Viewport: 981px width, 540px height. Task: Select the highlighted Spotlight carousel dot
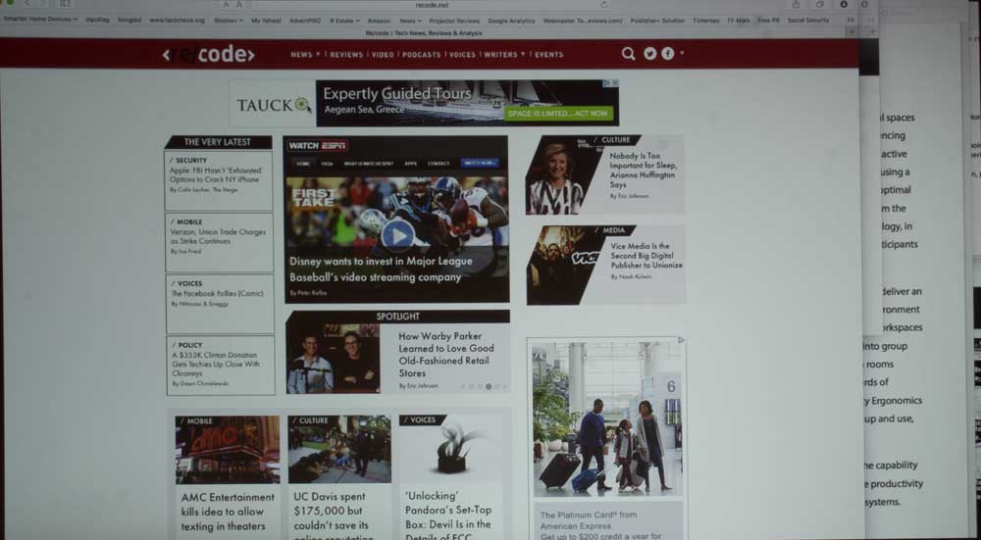[x=489, y=387]
